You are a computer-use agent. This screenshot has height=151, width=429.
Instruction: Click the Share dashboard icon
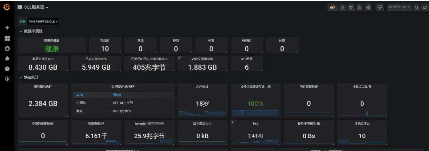pyautogui.click(x=351, y=7)
